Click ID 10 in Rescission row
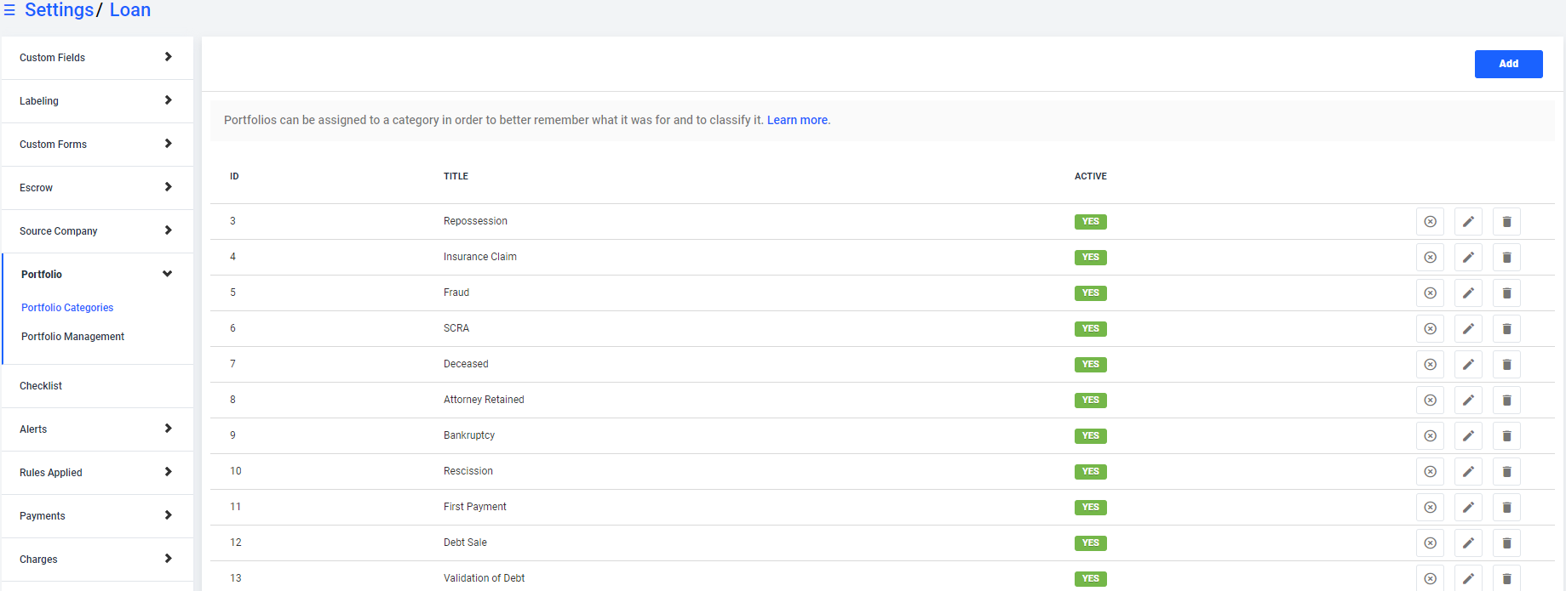 (236, 471)
